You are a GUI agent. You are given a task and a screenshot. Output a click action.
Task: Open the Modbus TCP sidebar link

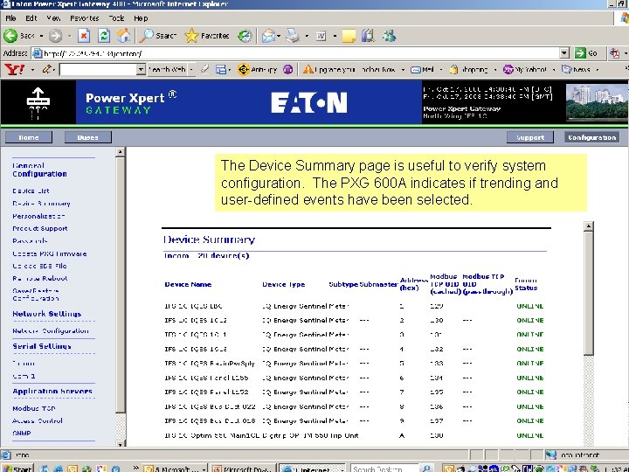click(34, 408)
